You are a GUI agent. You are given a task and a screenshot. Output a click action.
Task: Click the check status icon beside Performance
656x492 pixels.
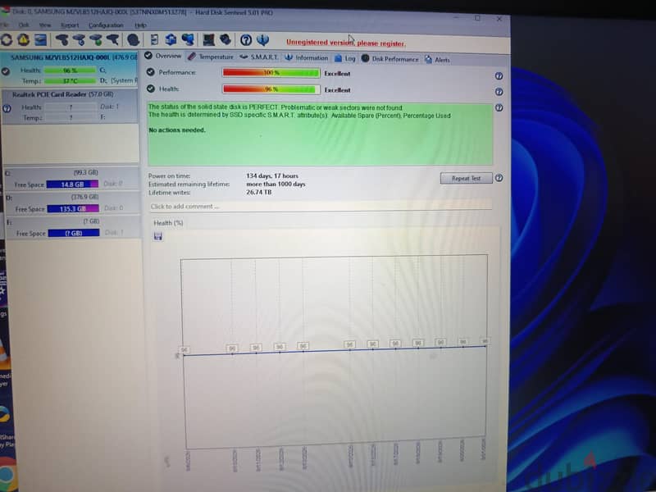(151, 72)
